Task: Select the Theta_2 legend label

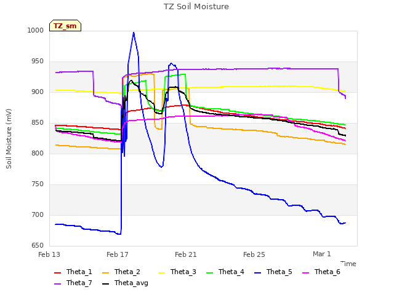Action: pos(127,272)
